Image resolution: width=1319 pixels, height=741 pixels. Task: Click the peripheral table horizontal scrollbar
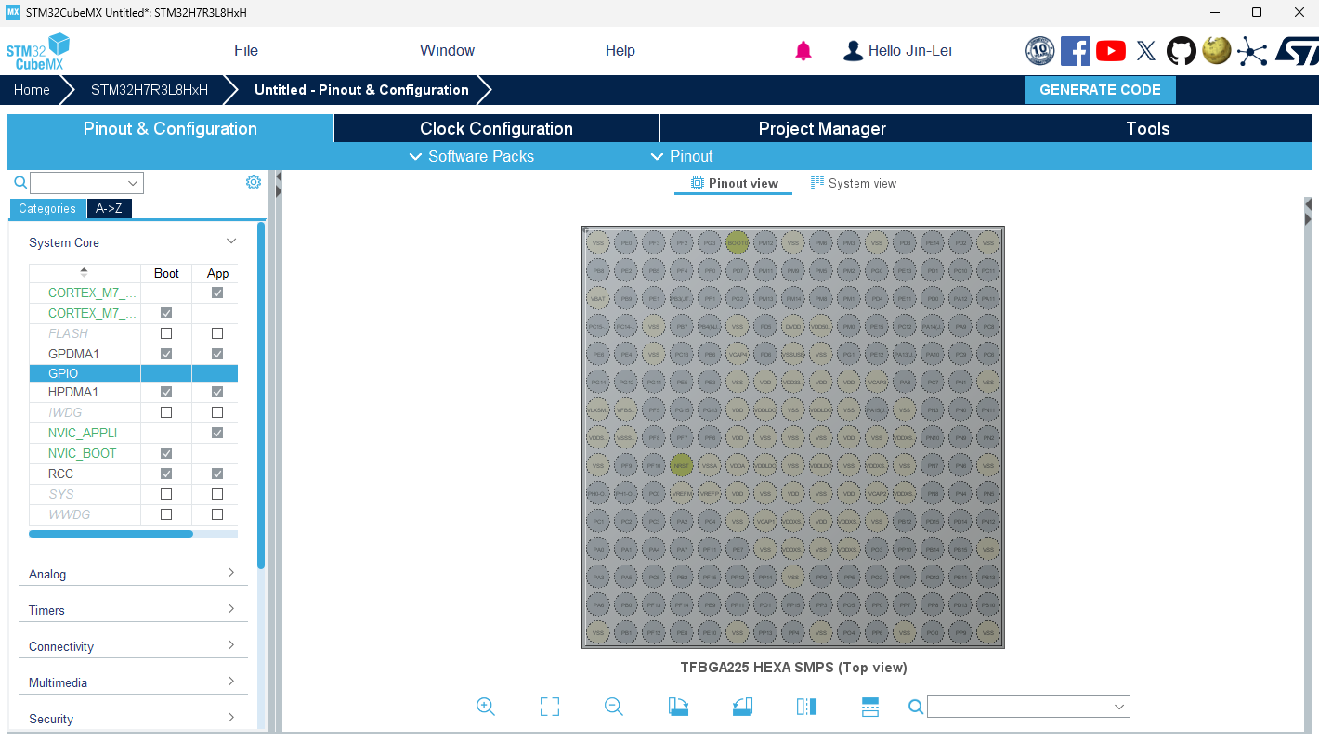point(111,534)
